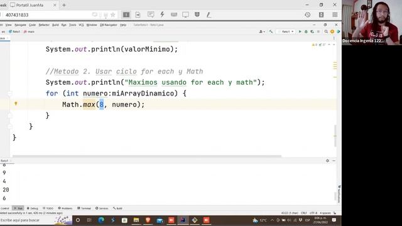Click the warnings indicator in editor corner
Screen dimensions: 402x226
tap(318, 45)
